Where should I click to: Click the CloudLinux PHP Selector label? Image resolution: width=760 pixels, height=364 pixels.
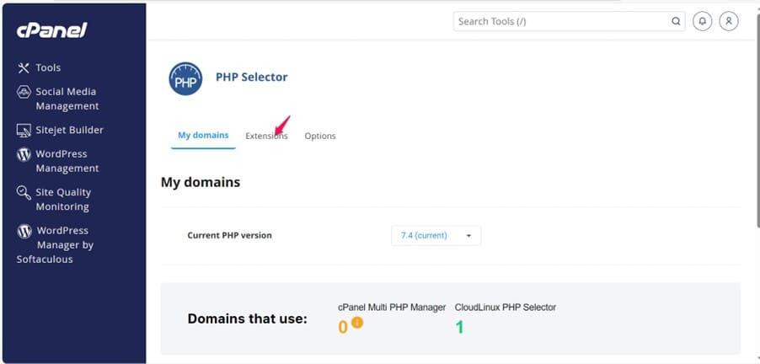pos(505,308)
